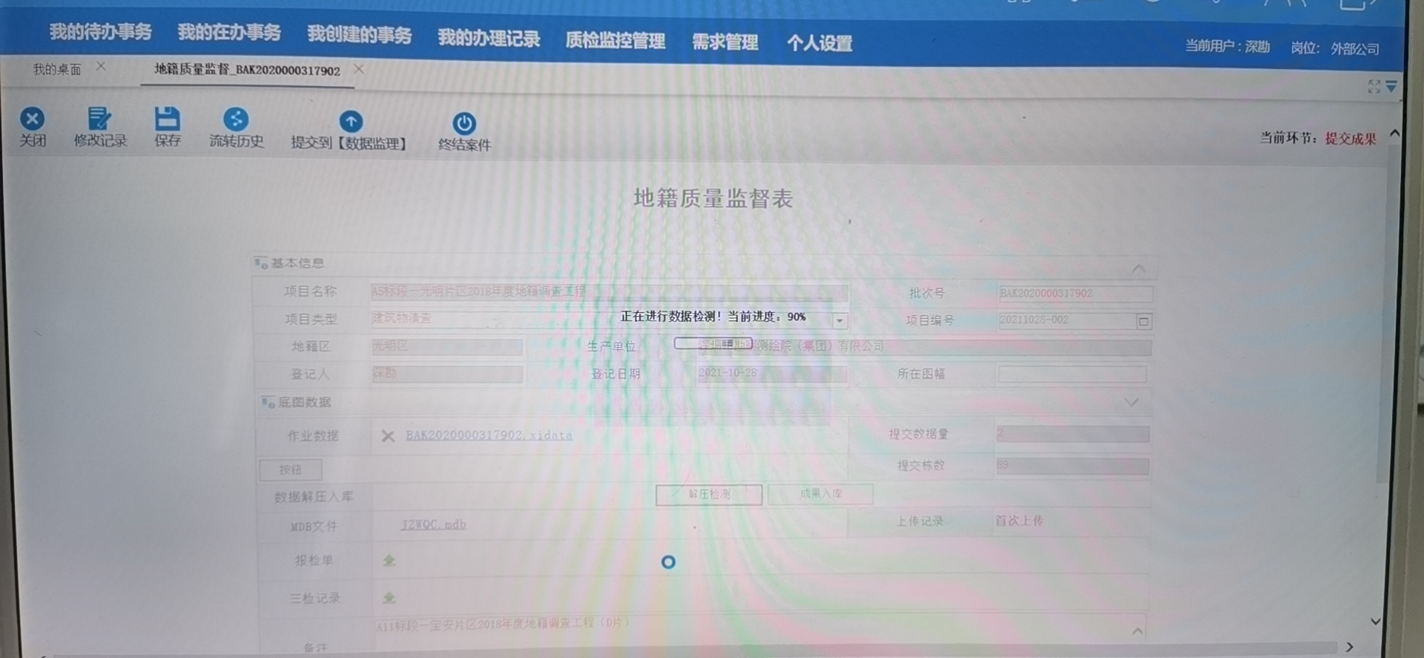Close the 我的桌面 tab
Viewport: 1424px width, 658px height.
coord(101,67)
